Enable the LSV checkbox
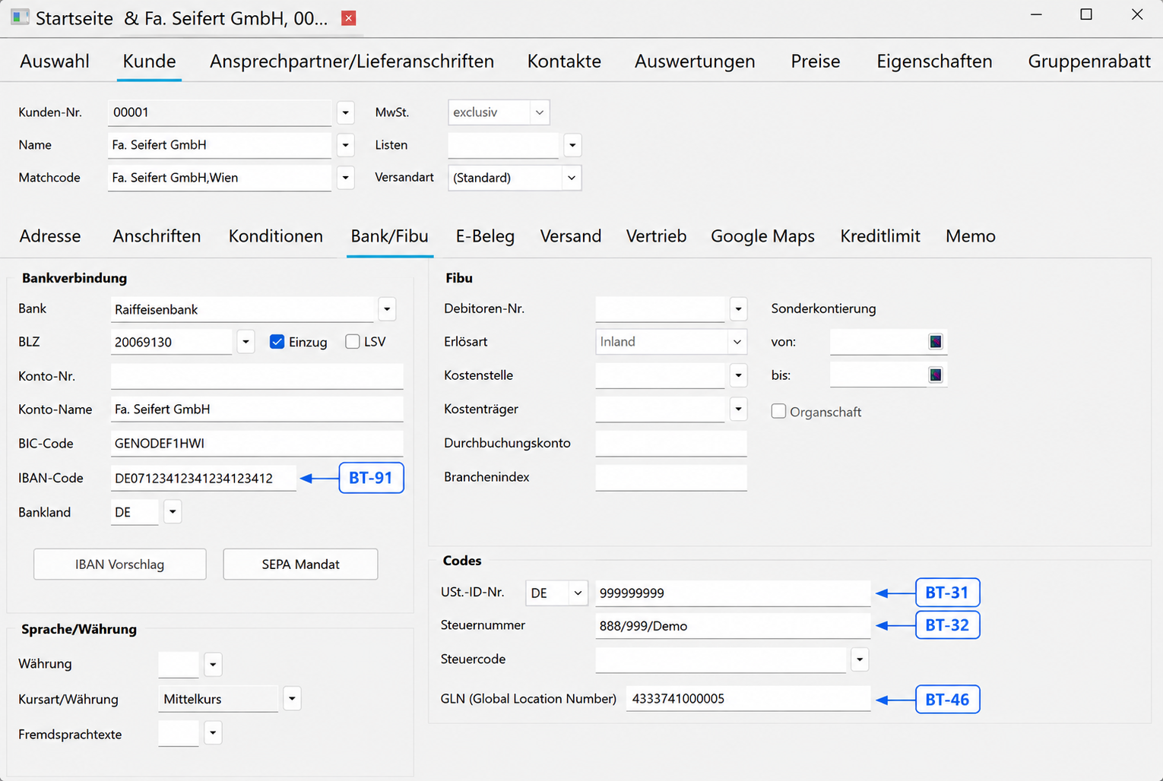The height and width of the screenshot is (781, 1163). (x=352, y=342)
